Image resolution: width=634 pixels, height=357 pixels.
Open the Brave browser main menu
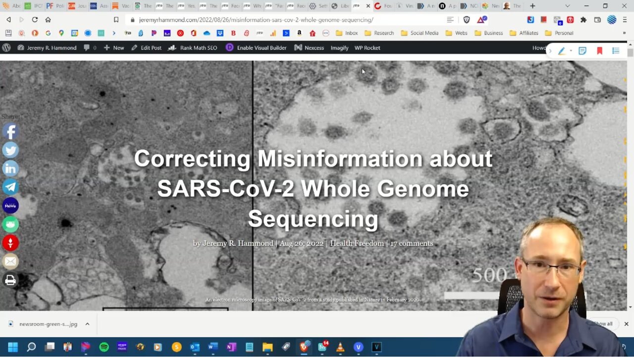(x=625, y=20)
